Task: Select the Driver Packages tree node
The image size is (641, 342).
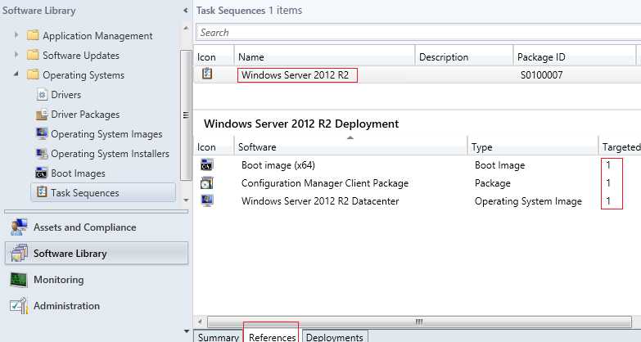Action: pos(85,115)
